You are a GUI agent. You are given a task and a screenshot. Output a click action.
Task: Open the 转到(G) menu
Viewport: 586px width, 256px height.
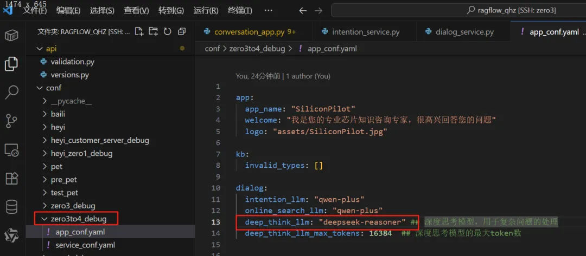click(x=171, y=10)
